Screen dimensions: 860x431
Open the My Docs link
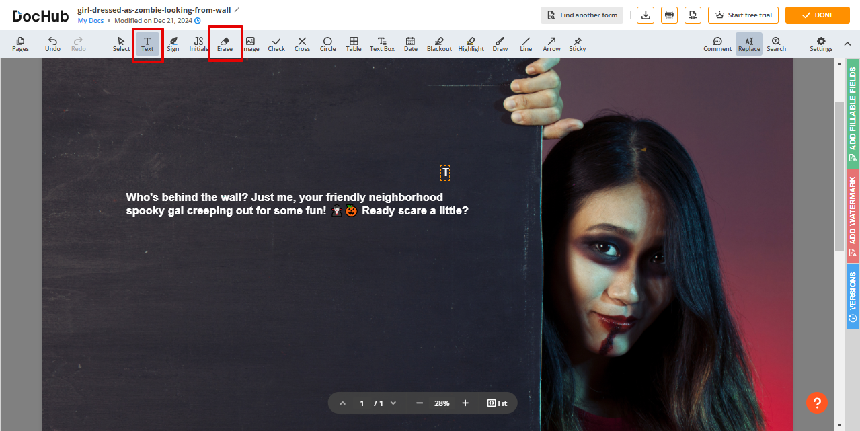[x=91, y=21]
